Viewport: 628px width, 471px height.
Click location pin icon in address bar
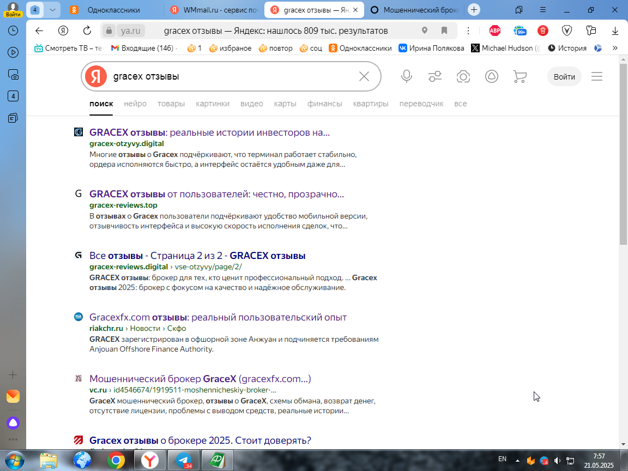point(425,31)
